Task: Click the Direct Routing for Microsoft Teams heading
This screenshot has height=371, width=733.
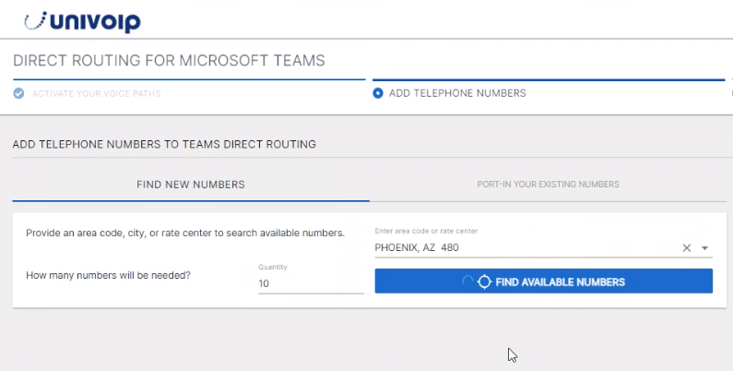Action: tap(169, 60)
